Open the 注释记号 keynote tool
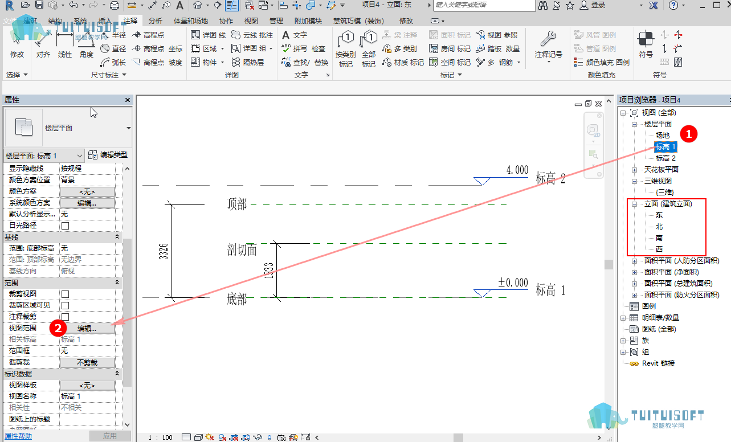Screen dimensions: 731x442 click(548, 47)
